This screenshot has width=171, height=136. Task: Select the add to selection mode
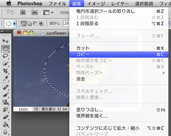click(x=29, y=24)
